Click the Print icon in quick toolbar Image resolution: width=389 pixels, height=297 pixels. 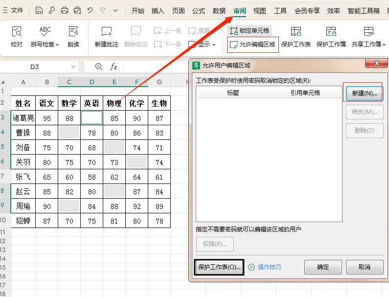coord(65,10)
